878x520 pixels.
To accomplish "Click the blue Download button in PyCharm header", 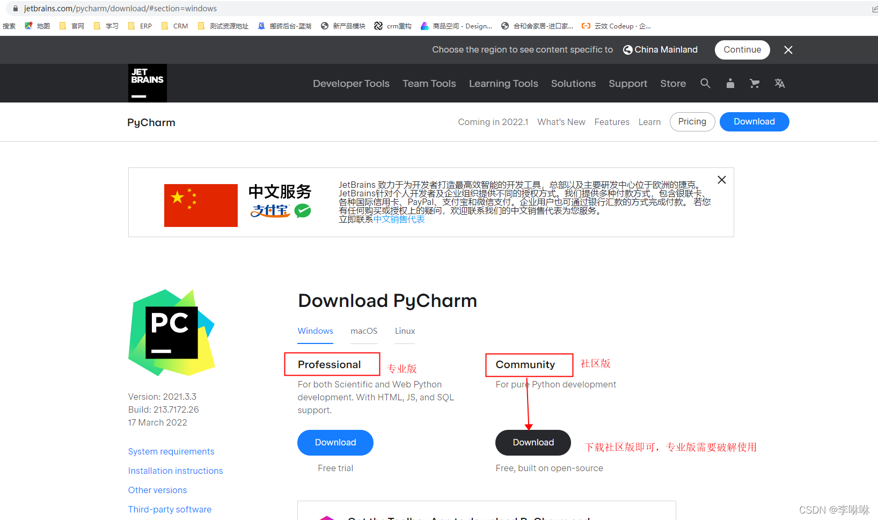I will [754, 122].
